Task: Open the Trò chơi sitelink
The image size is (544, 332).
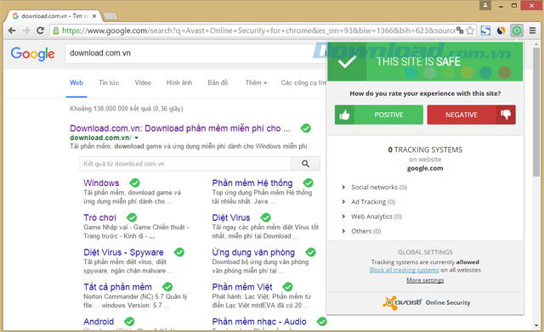Action: (x=100, y=217)
